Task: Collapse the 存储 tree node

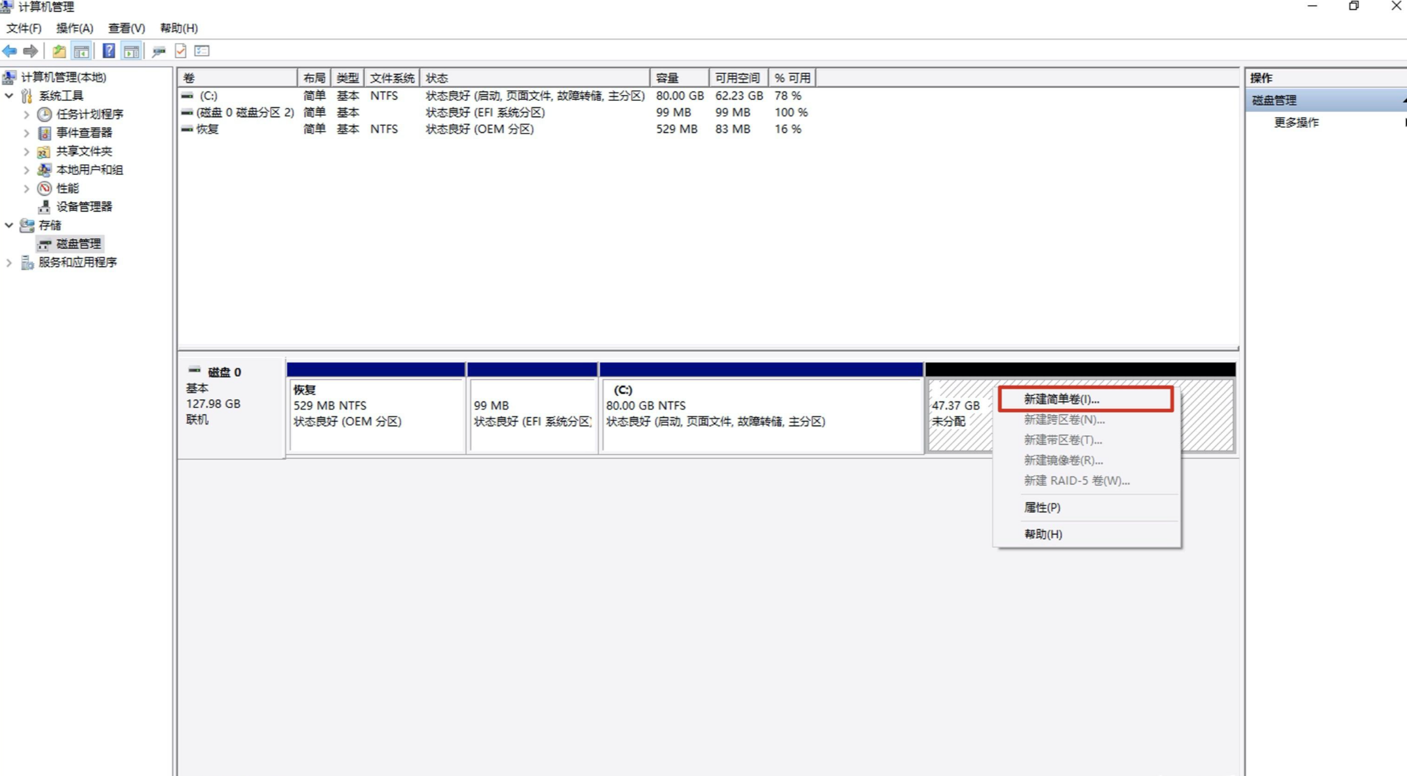Action: coord(9,225)
